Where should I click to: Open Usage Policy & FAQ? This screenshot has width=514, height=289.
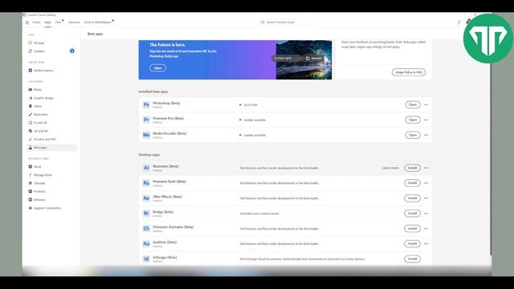(x=409, y=72)
